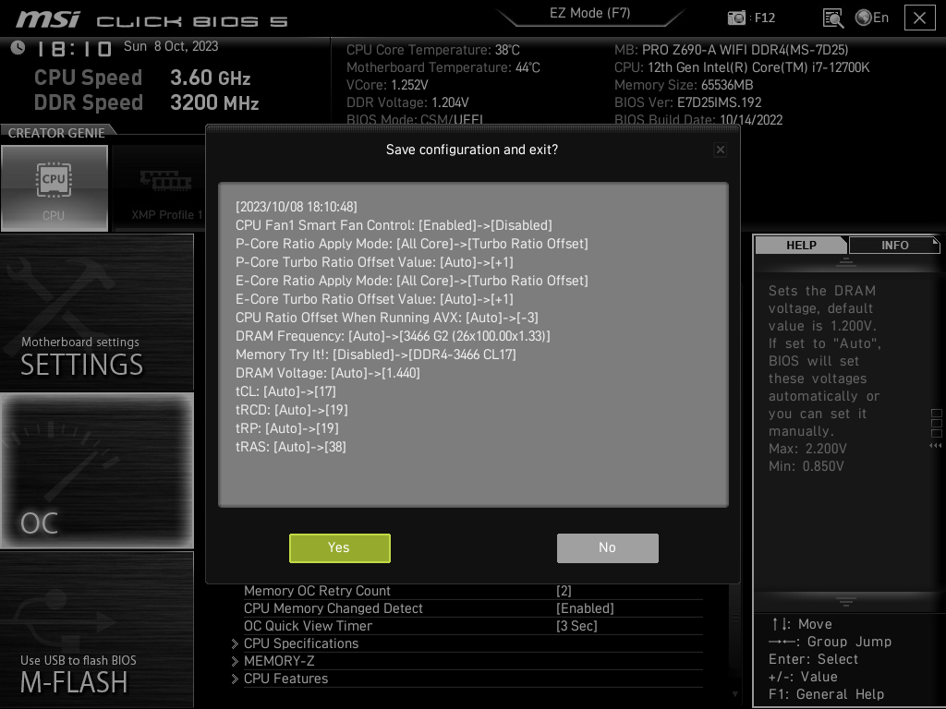Click the MSI logo
946x709 pixels.
coord(48,19)
